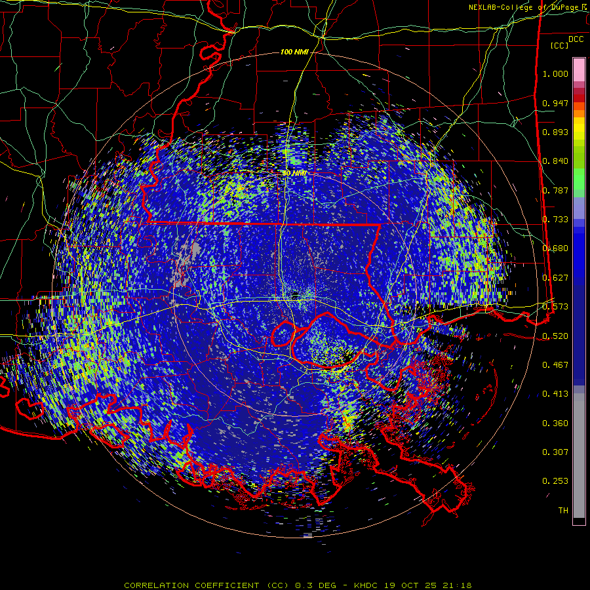
Task: Click the 0.307 scale value
Action: pos(555,452)
